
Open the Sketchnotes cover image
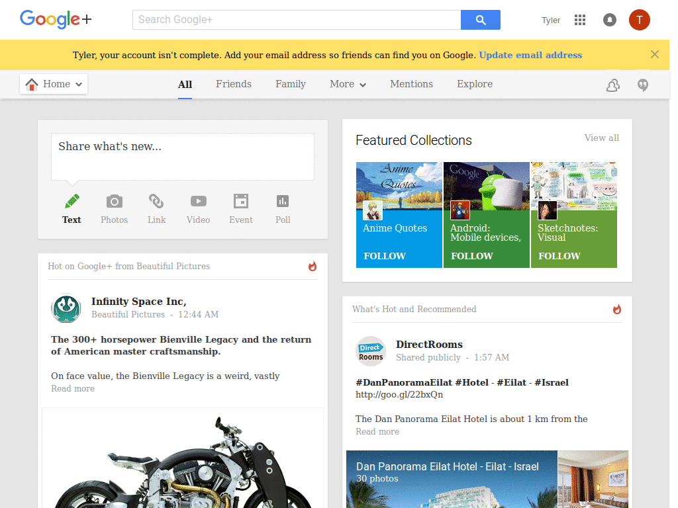[574, 186]
